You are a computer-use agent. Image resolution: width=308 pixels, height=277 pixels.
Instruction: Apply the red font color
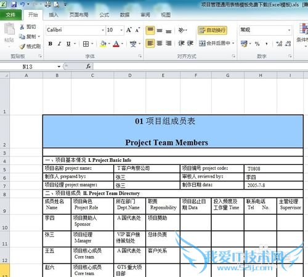(x=116, y=44)
